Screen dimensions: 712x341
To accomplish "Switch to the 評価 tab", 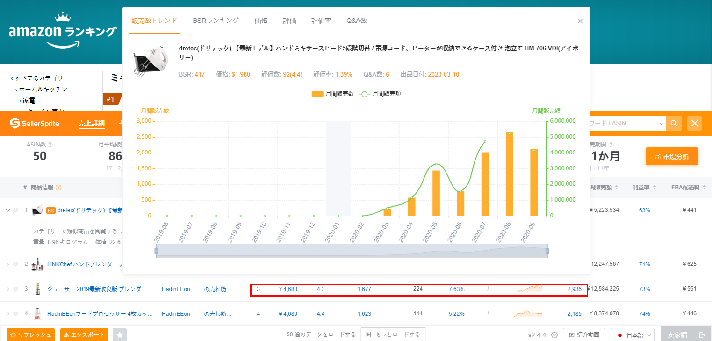I will (290, 21).
